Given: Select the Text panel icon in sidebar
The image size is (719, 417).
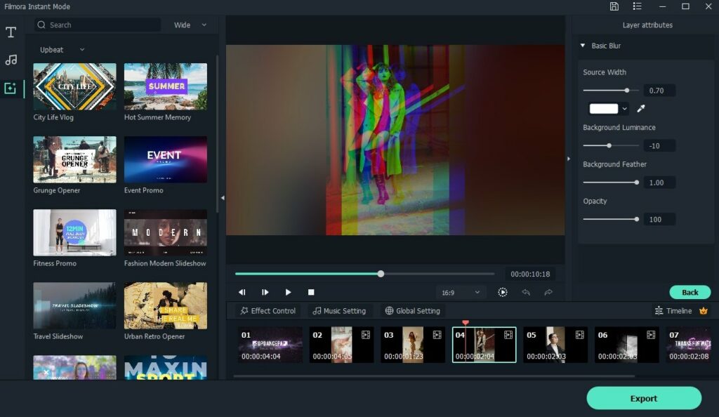Looking at the screenshot, I should coord(11,32).
